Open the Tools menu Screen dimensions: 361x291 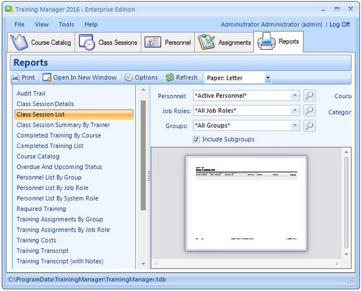[x=66, y=25]
